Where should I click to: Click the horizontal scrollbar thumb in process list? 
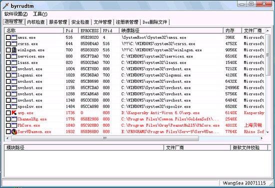point(105,138)
